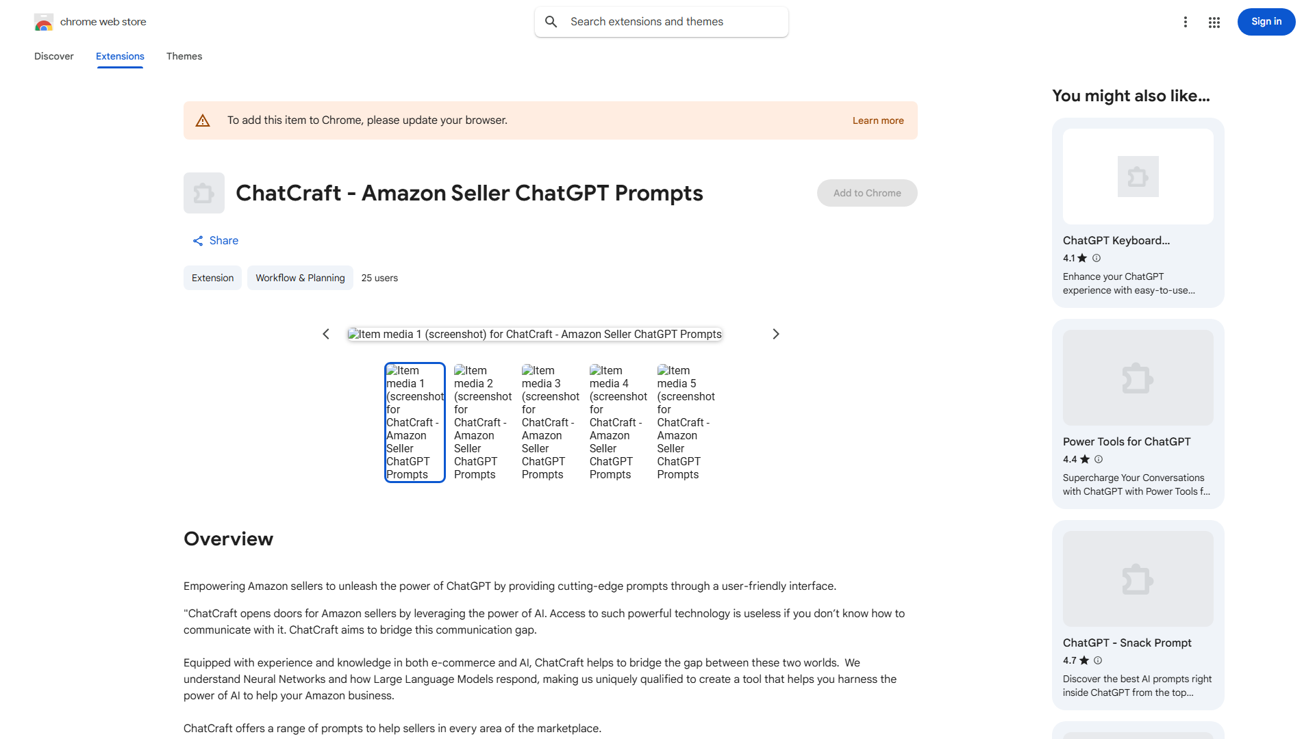Click the ChatCraft extension puzzle icon
1315x739 pixels.
203,193
